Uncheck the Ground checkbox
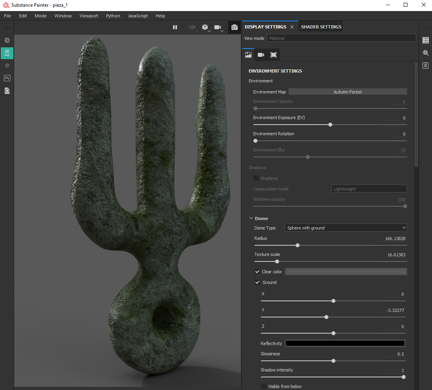Screen dimensions: 432x390 click(x=257, y=282)
